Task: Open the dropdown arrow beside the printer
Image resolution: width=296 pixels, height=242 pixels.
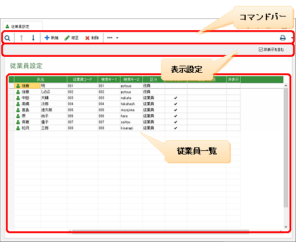Action: coord(292,38)
